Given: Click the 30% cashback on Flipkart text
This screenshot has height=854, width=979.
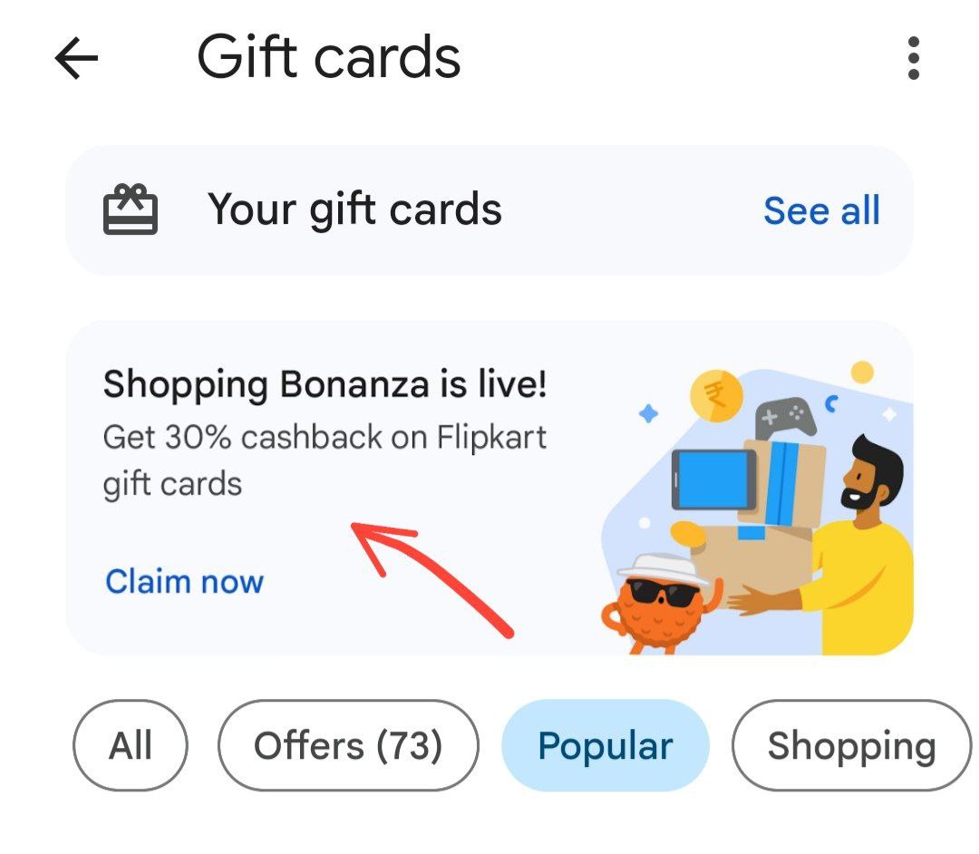Looking at the screenshot, I should [325, 439].
